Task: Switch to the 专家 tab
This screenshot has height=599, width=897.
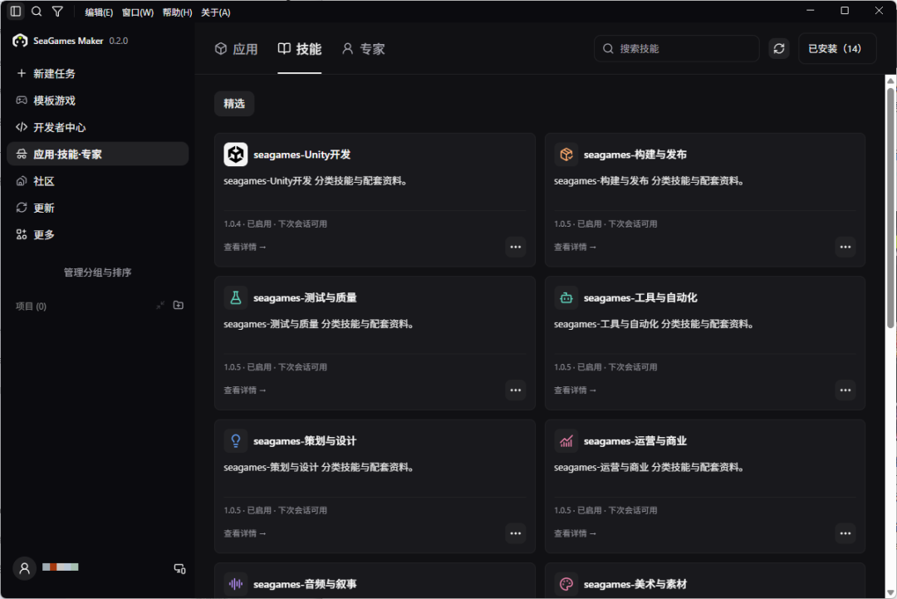Action: pos(363,49)
